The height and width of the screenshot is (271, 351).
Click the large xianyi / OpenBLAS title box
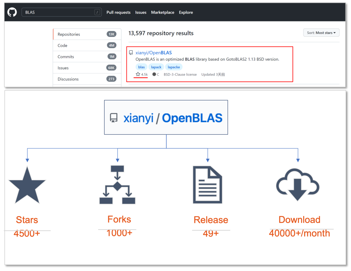click(x=166, y=117)
